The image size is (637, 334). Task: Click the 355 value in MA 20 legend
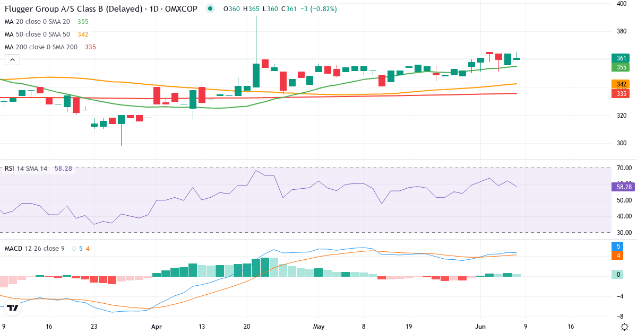[83, 22]
